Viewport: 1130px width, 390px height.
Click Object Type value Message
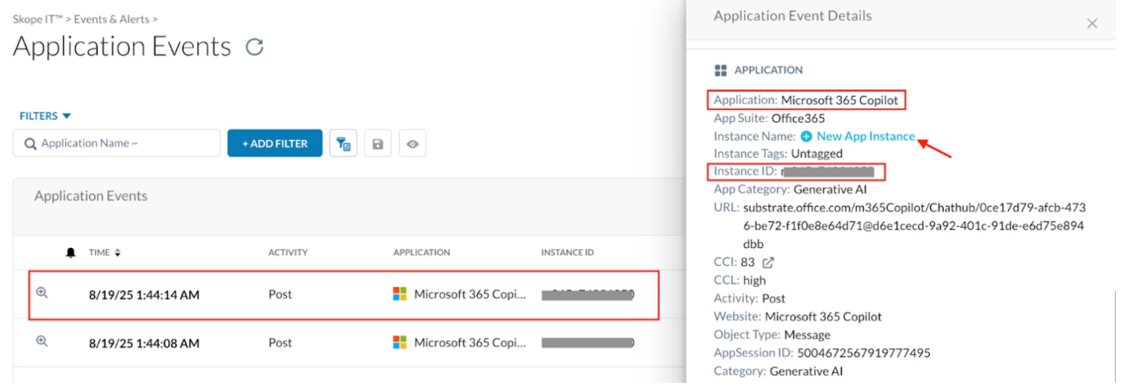point(807,335)
